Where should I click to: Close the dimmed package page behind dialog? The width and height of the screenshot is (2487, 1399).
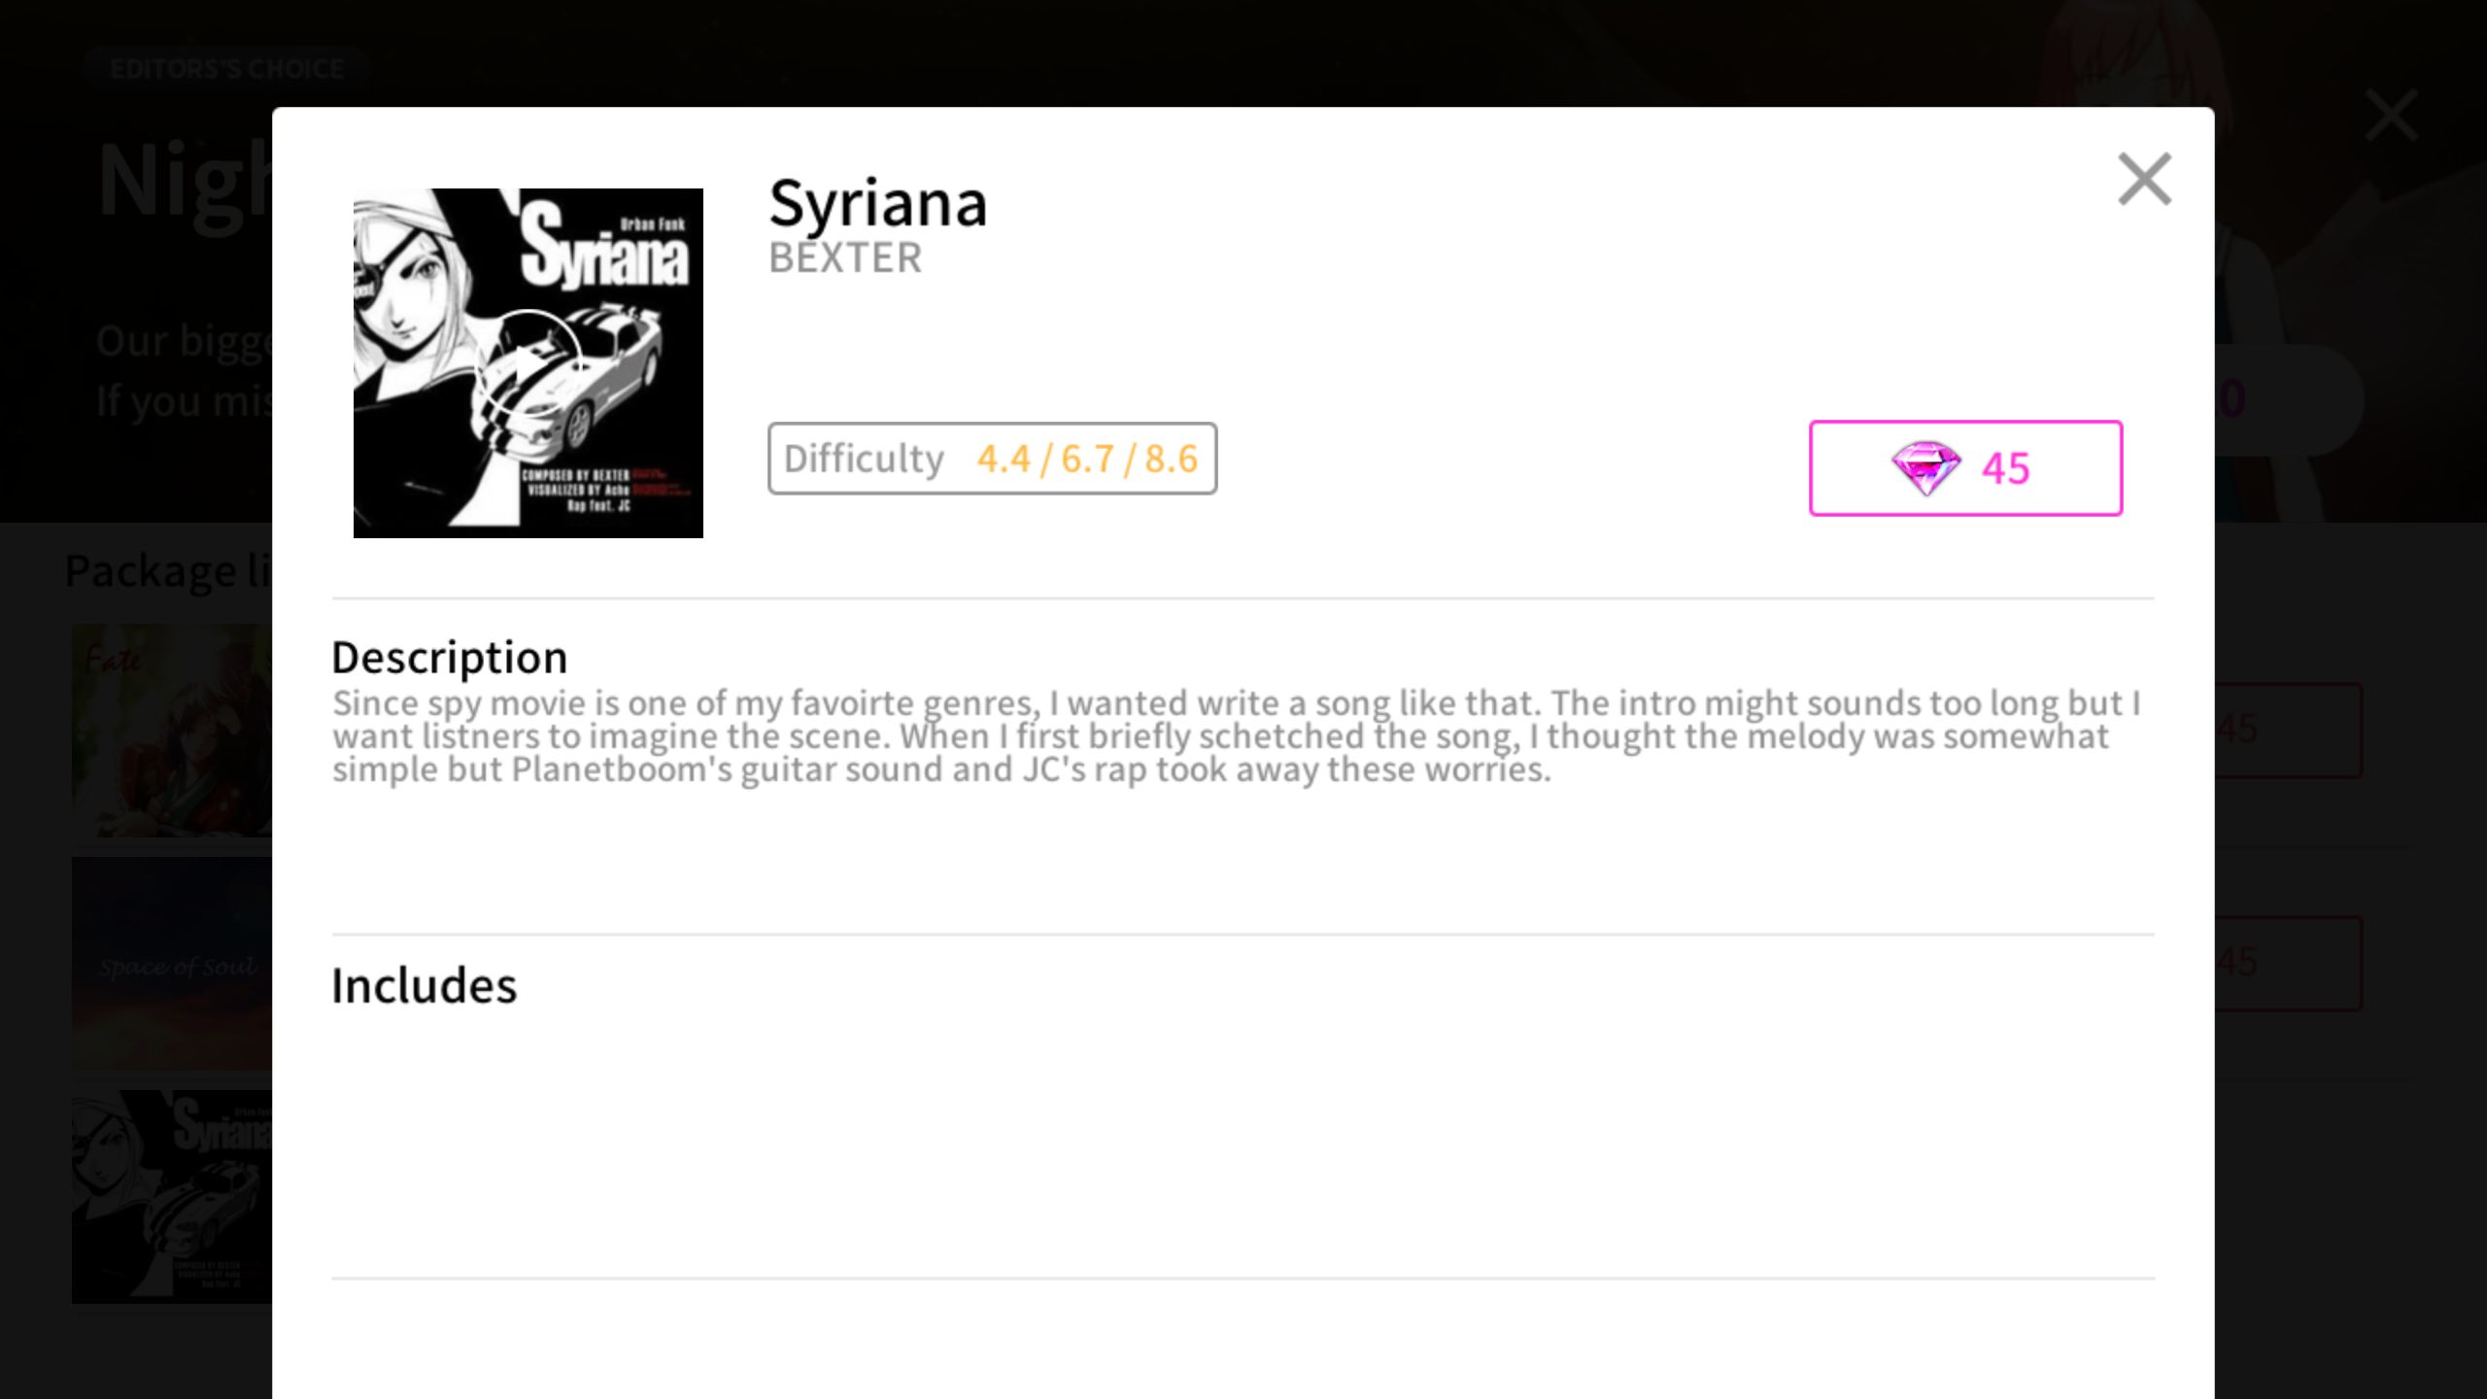(2391, 116)
